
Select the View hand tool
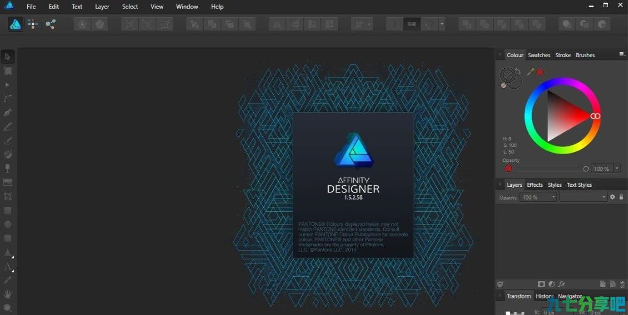point(8,294)
